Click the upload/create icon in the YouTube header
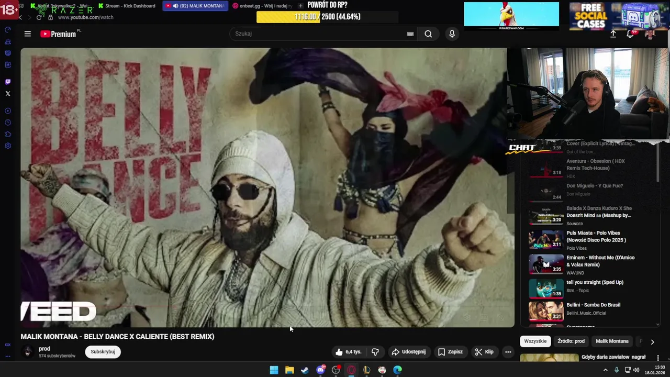670x377 pixels. (x=613, y=34)
